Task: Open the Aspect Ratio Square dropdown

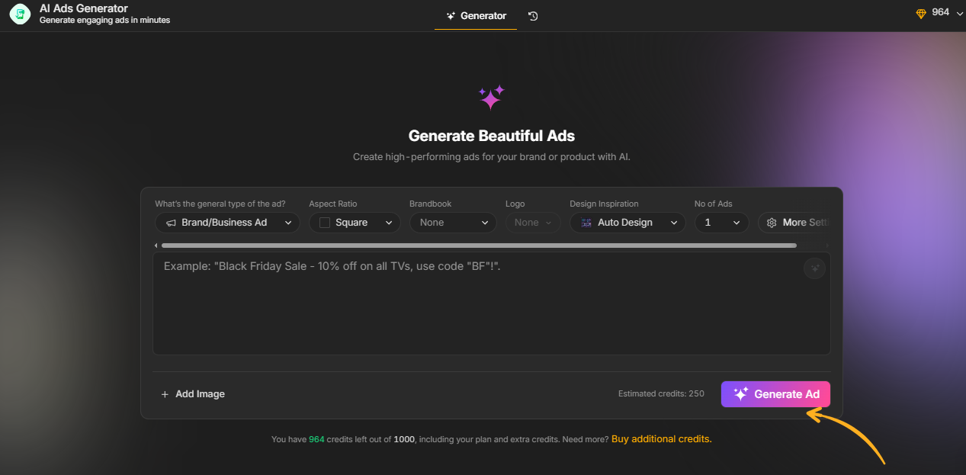Action: click(x=355, y=223)
